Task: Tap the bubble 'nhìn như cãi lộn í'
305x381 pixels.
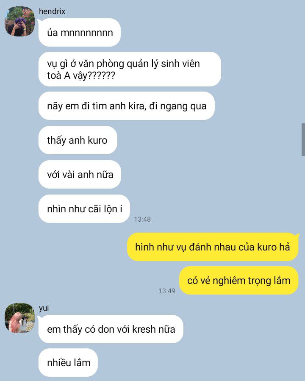Action: point(84,209)
